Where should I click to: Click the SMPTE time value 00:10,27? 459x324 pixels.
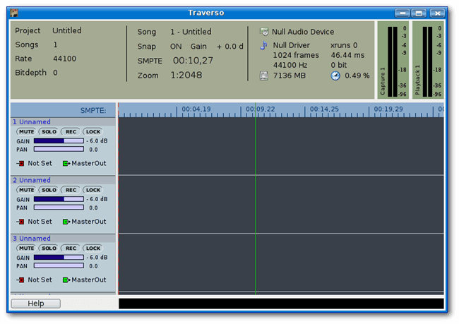(x=193, y=61)
